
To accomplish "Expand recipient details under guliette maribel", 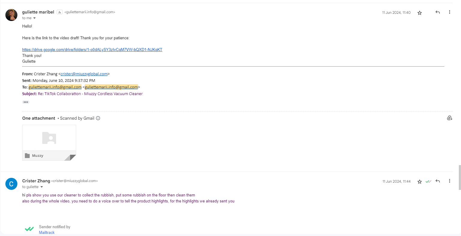I will (x=34, y=18).
